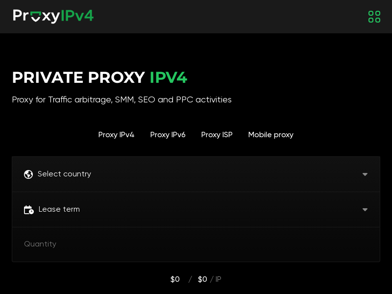392x294 pixels.
Task: Go to the Mobile proxy tab
Action: (x=271, y=135)
